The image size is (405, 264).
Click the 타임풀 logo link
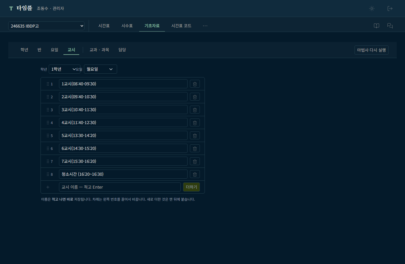(x=21, y=8)
